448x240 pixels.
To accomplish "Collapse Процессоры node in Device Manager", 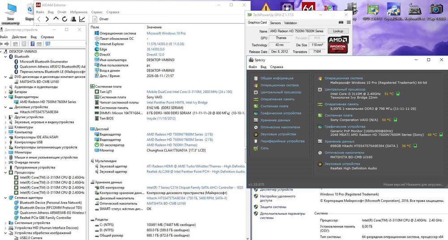I will (x=5, y=172).
